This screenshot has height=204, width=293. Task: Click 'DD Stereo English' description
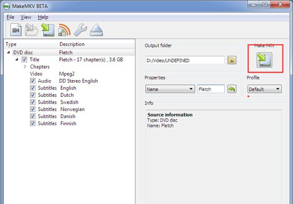click(x=78, y=81)
